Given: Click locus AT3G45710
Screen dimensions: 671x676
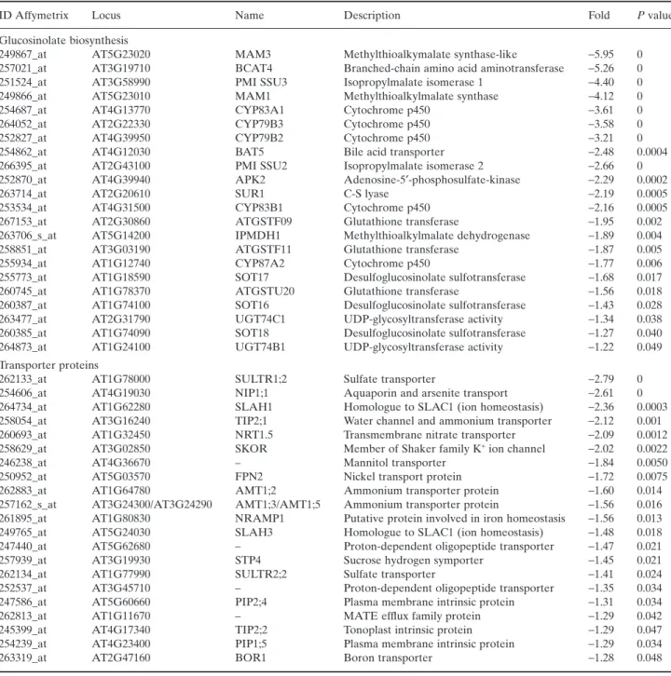Looking at the screenshot, I should coord(121,588).
